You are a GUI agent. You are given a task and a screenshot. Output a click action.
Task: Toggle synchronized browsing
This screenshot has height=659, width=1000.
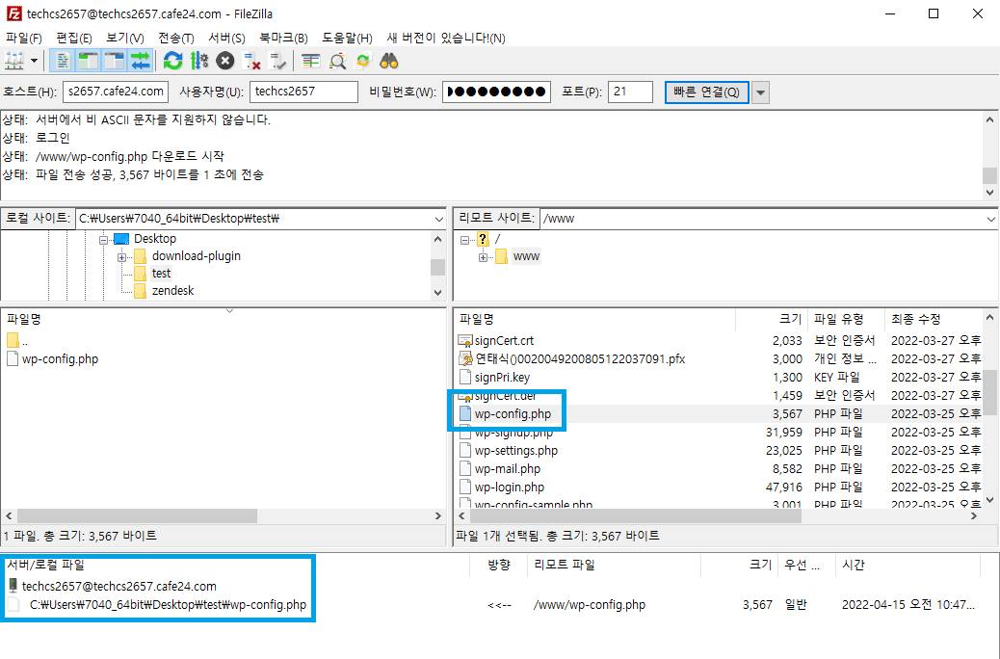coord(363,61)
